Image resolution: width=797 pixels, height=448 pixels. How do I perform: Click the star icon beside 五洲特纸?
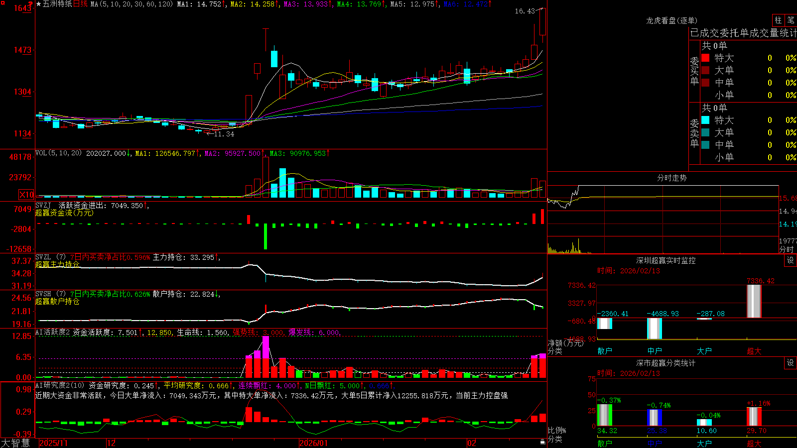(39, 4)
